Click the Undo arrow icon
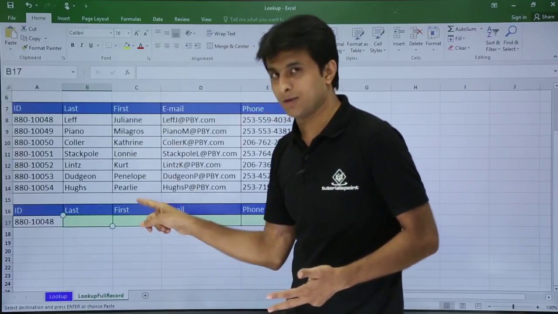Image resolution: width=558 pixels, height=314 pixels. (x=29, y=6)
